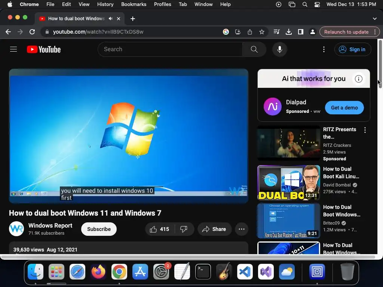Open App Store from the Dock
This screenshot has width=383, height=287.
[140, 271]
